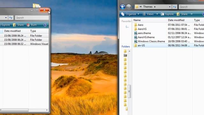Click the Search box in left window
The height and width of the screenshot is (115, 204).
tap(32, 18)
